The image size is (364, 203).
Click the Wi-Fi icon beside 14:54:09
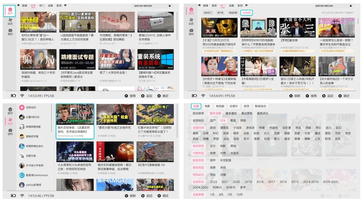(203, 96)
